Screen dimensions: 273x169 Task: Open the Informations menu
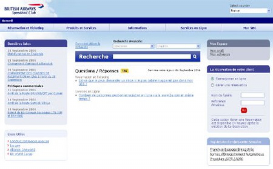137,28
